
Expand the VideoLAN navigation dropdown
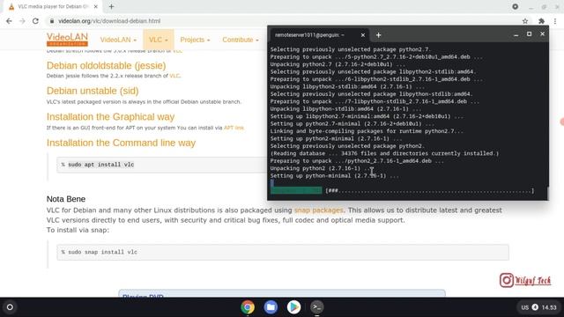[118, 40]
